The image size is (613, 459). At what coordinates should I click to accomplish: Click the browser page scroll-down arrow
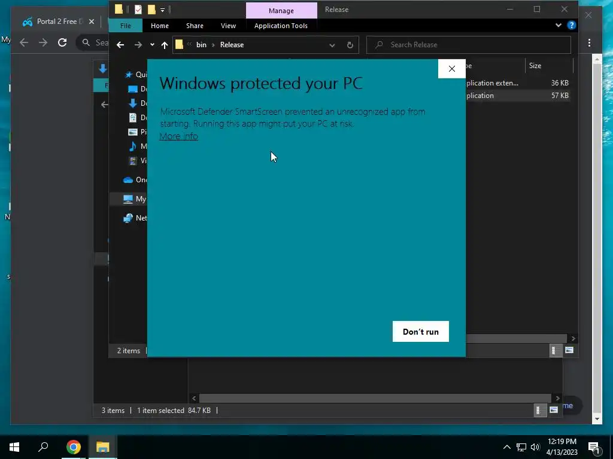coord(597,419)
